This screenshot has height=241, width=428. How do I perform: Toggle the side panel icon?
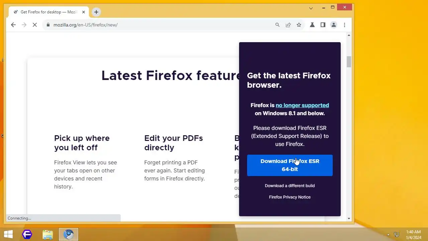tap(323, 25)
